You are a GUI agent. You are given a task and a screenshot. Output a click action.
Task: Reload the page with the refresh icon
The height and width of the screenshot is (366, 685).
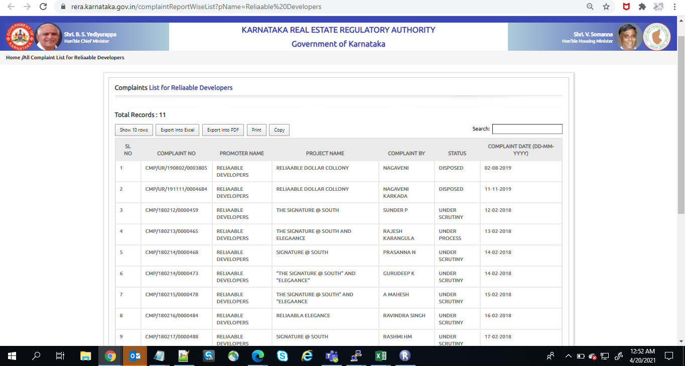pyautogui.click(x=44, y=7)
